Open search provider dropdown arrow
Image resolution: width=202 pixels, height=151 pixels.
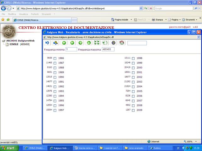(199, 8)
